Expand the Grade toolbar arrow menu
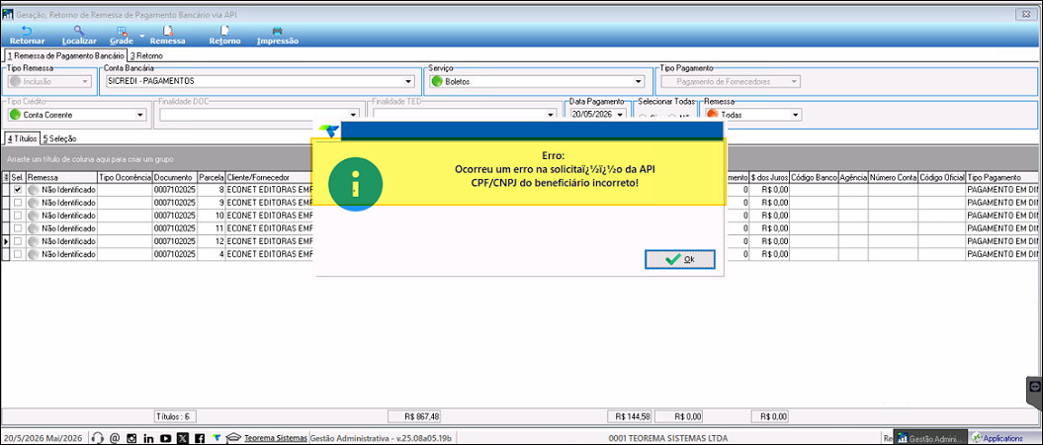The height and width of the screenshot is (445, 1043). [141, 36]
